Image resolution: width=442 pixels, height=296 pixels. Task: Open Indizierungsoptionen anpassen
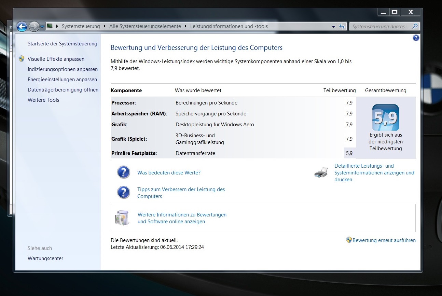click(63, 69)
